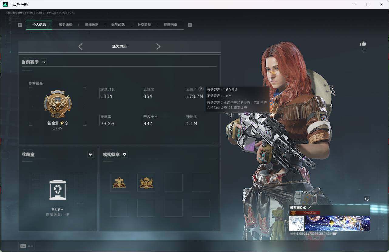
Task: Select the 社交定制 tab
Action: 144,25
